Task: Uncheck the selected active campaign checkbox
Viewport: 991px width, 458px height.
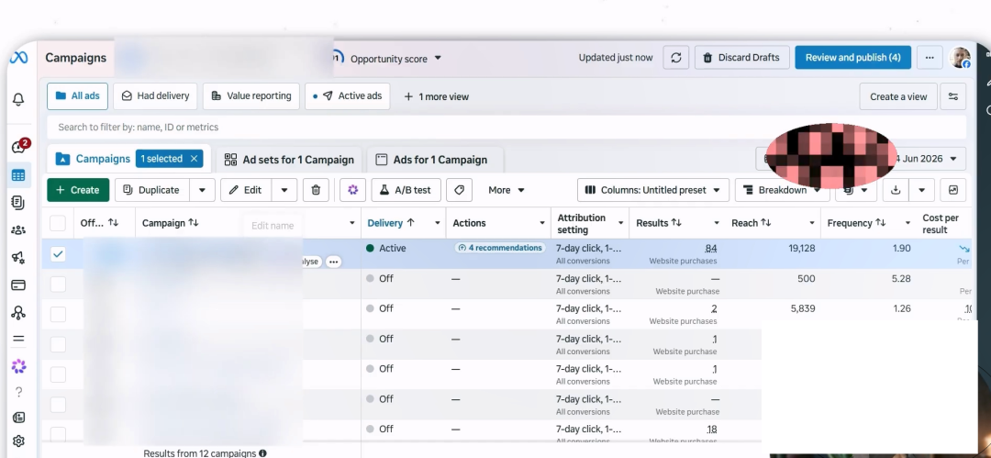Action: [x=58, y=254]
